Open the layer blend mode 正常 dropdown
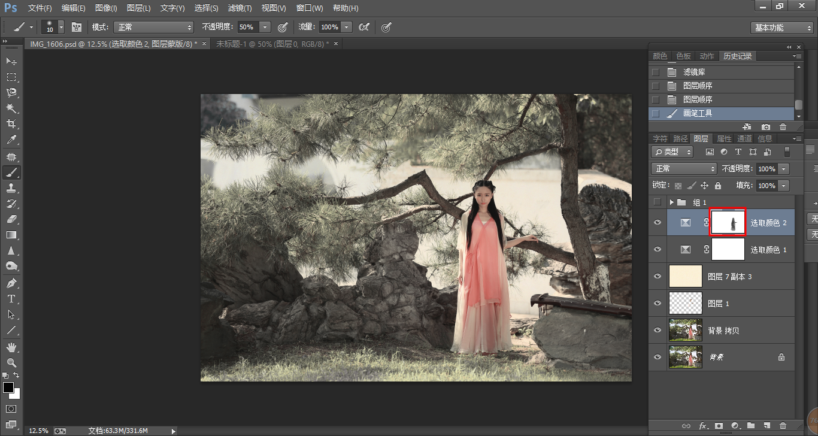 [684, 169]
